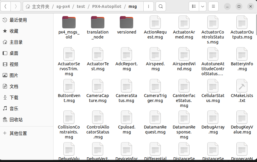
Task: Open Documents (文档) in sidebar
Action: point(26,87)
